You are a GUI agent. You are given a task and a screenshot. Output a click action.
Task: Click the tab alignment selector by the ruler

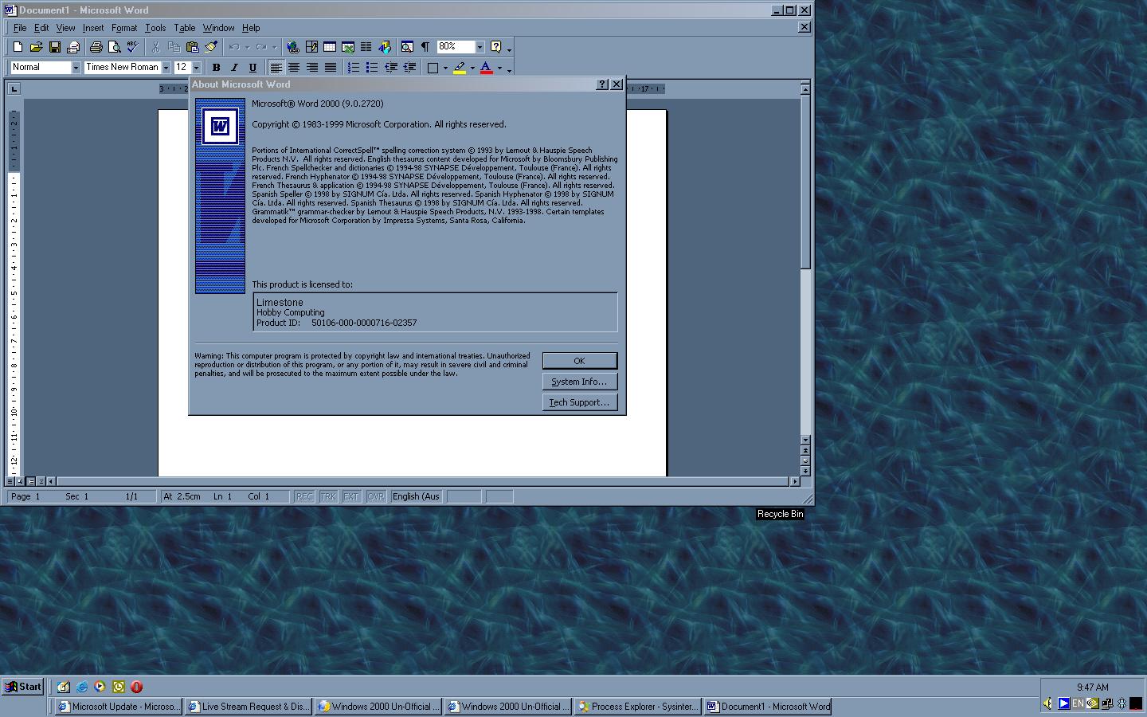point(14,88)
